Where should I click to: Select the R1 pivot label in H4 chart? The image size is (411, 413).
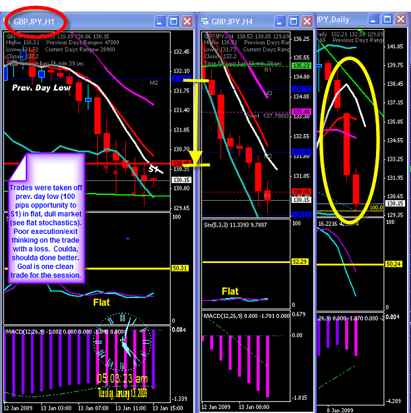click(268, 70)
